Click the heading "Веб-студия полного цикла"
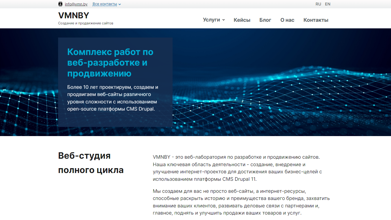 [91, 163]
